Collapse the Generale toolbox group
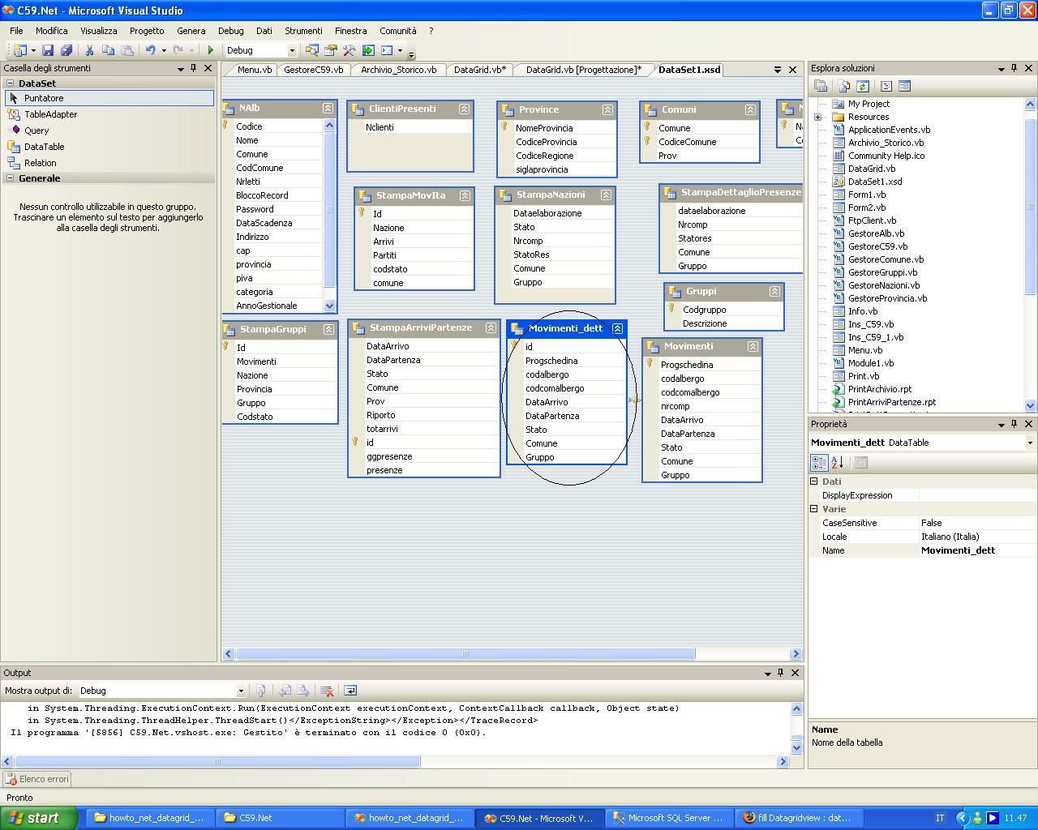 (11, 178)
